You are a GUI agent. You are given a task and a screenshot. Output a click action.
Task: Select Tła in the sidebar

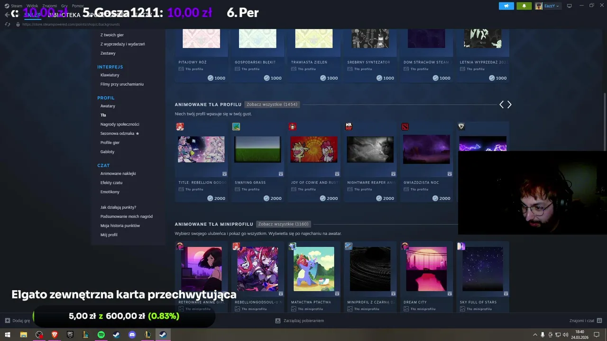tap(103, 115)
